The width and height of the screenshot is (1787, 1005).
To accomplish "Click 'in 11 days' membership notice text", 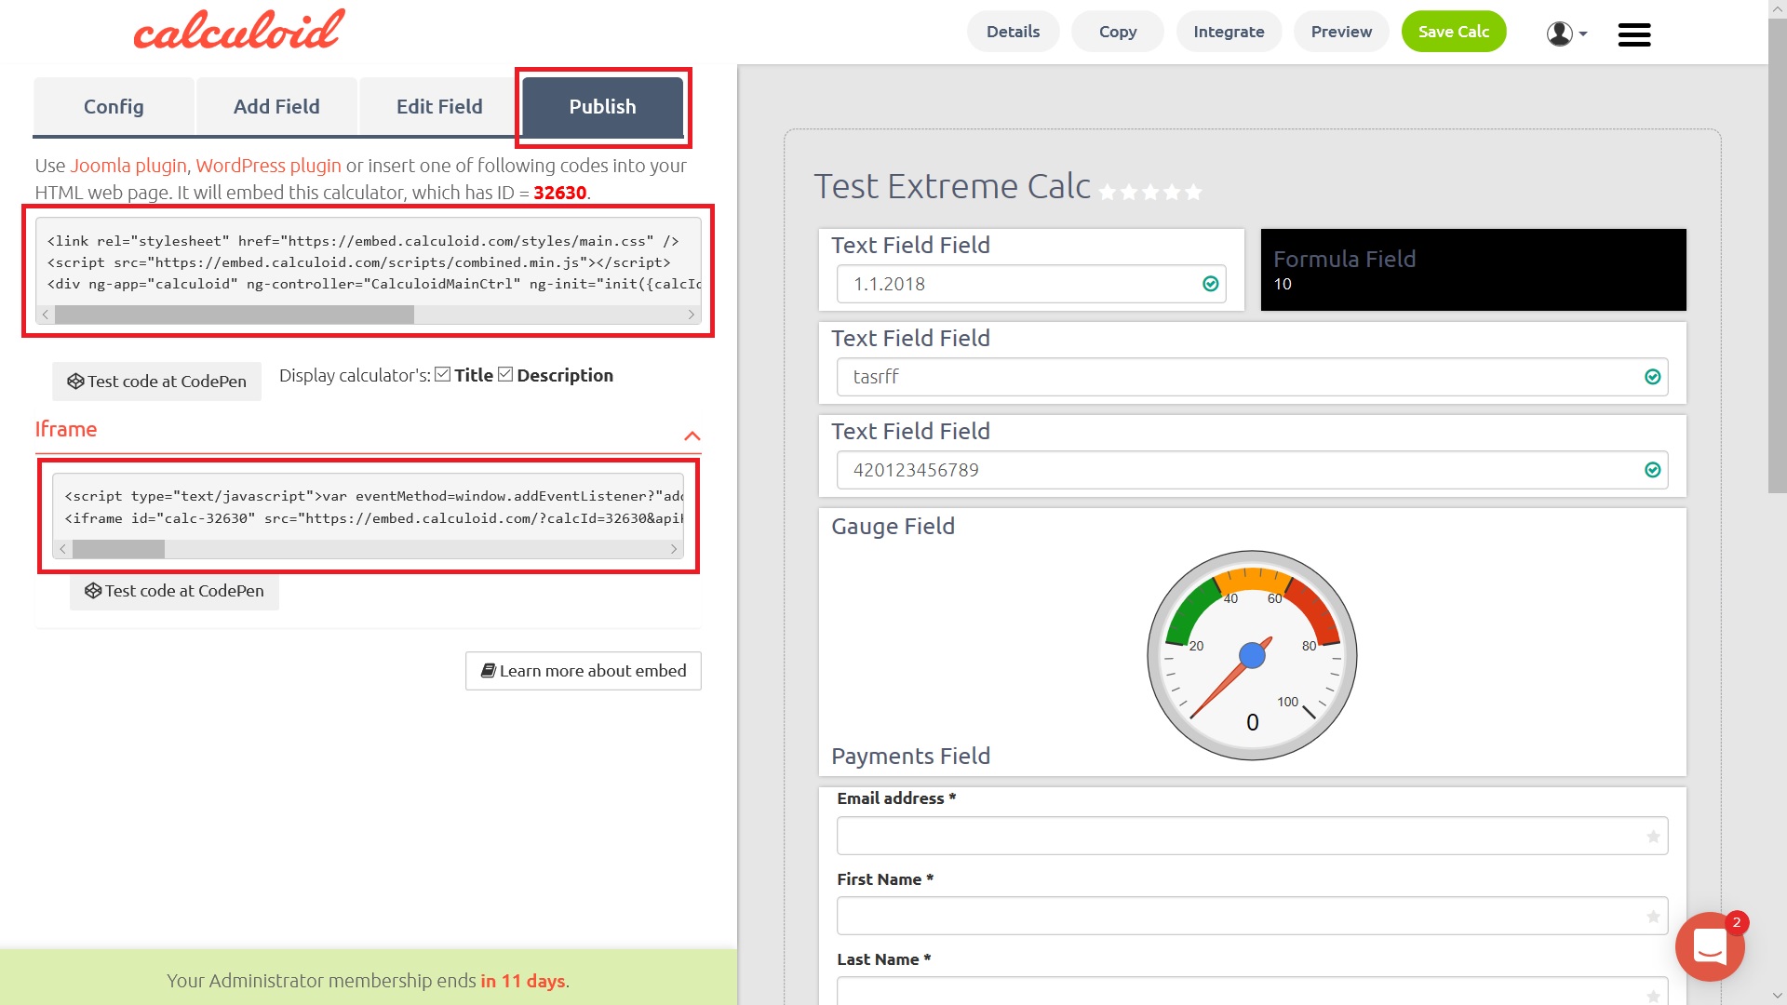I will tap(522, 981).
